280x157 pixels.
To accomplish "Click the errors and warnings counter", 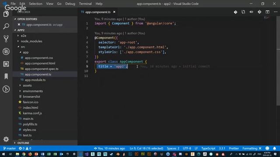I will [25, 148].
